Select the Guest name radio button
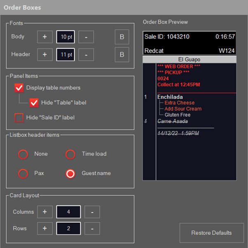This screenshot has height=248, width=248. coord(70,174)
